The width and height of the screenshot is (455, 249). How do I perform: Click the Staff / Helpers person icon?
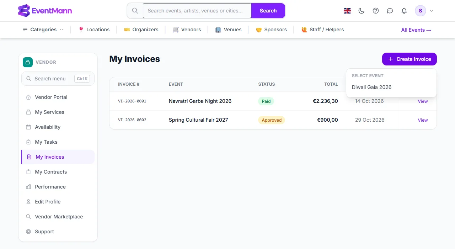[x=304, y=30]
